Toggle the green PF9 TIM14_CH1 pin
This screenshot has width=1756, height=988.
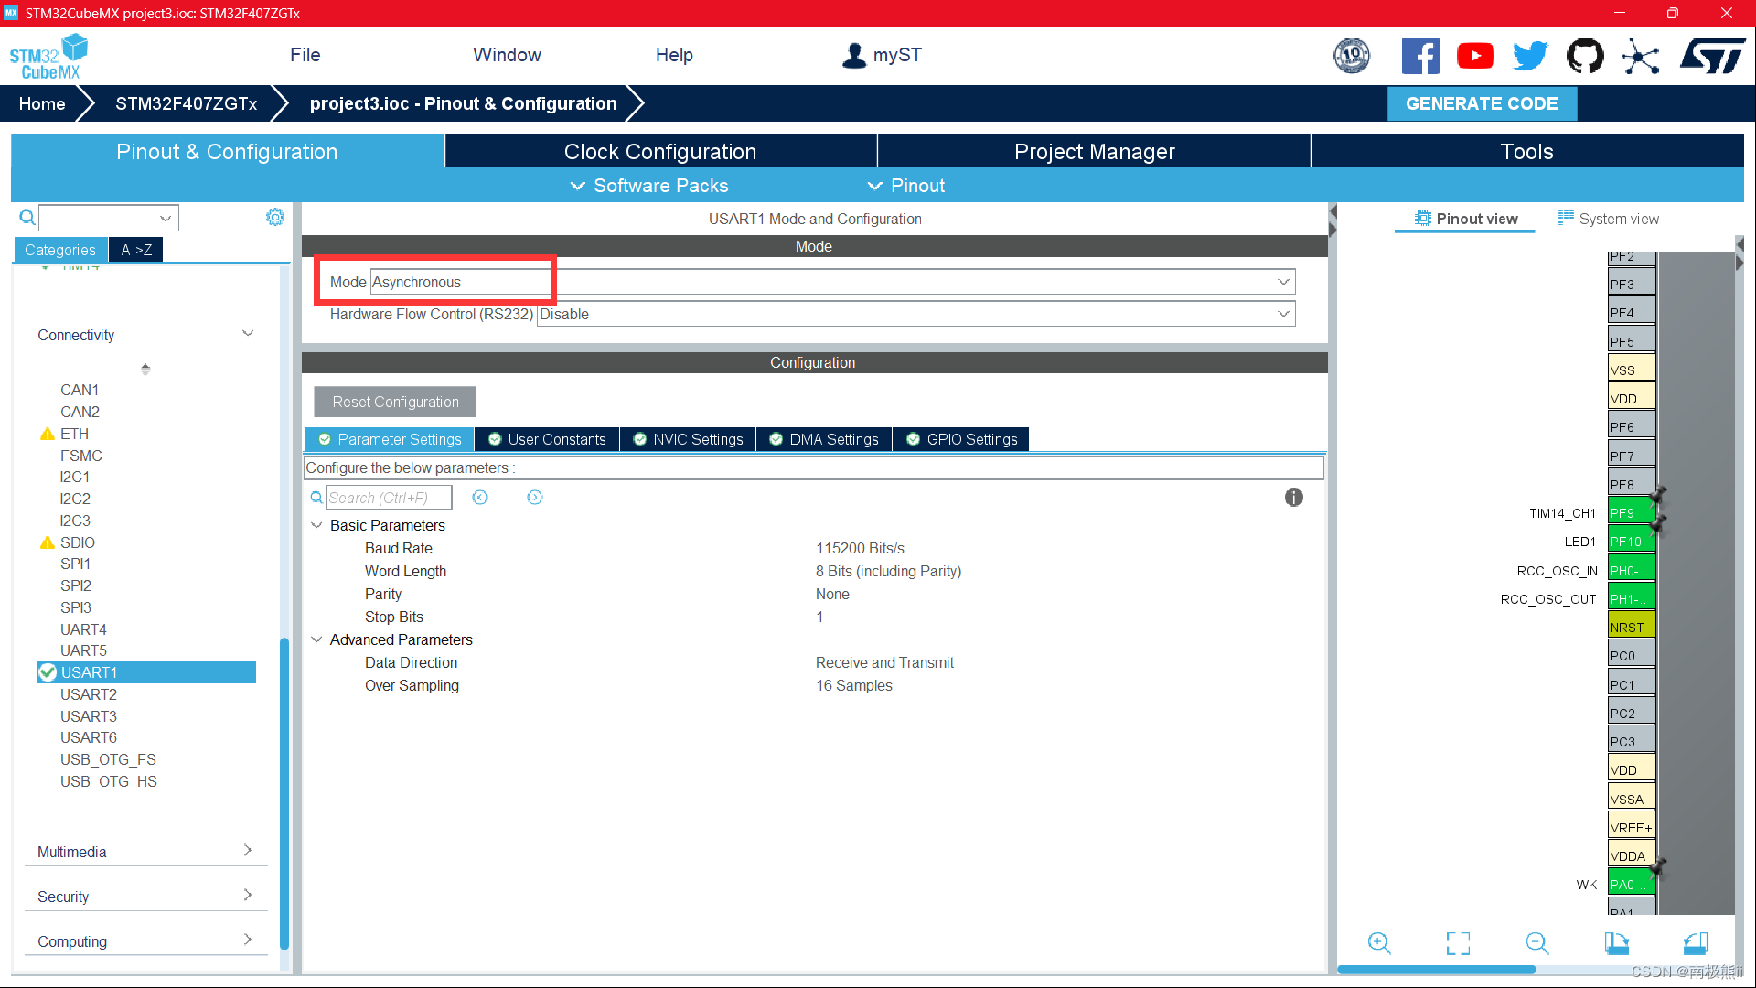pos(1631,513)
